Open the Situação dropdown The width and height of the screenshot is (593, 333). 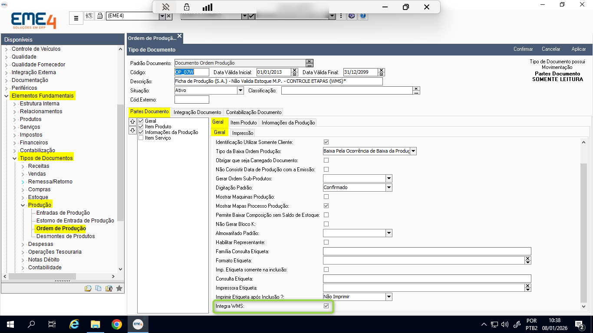click(240, 91)
